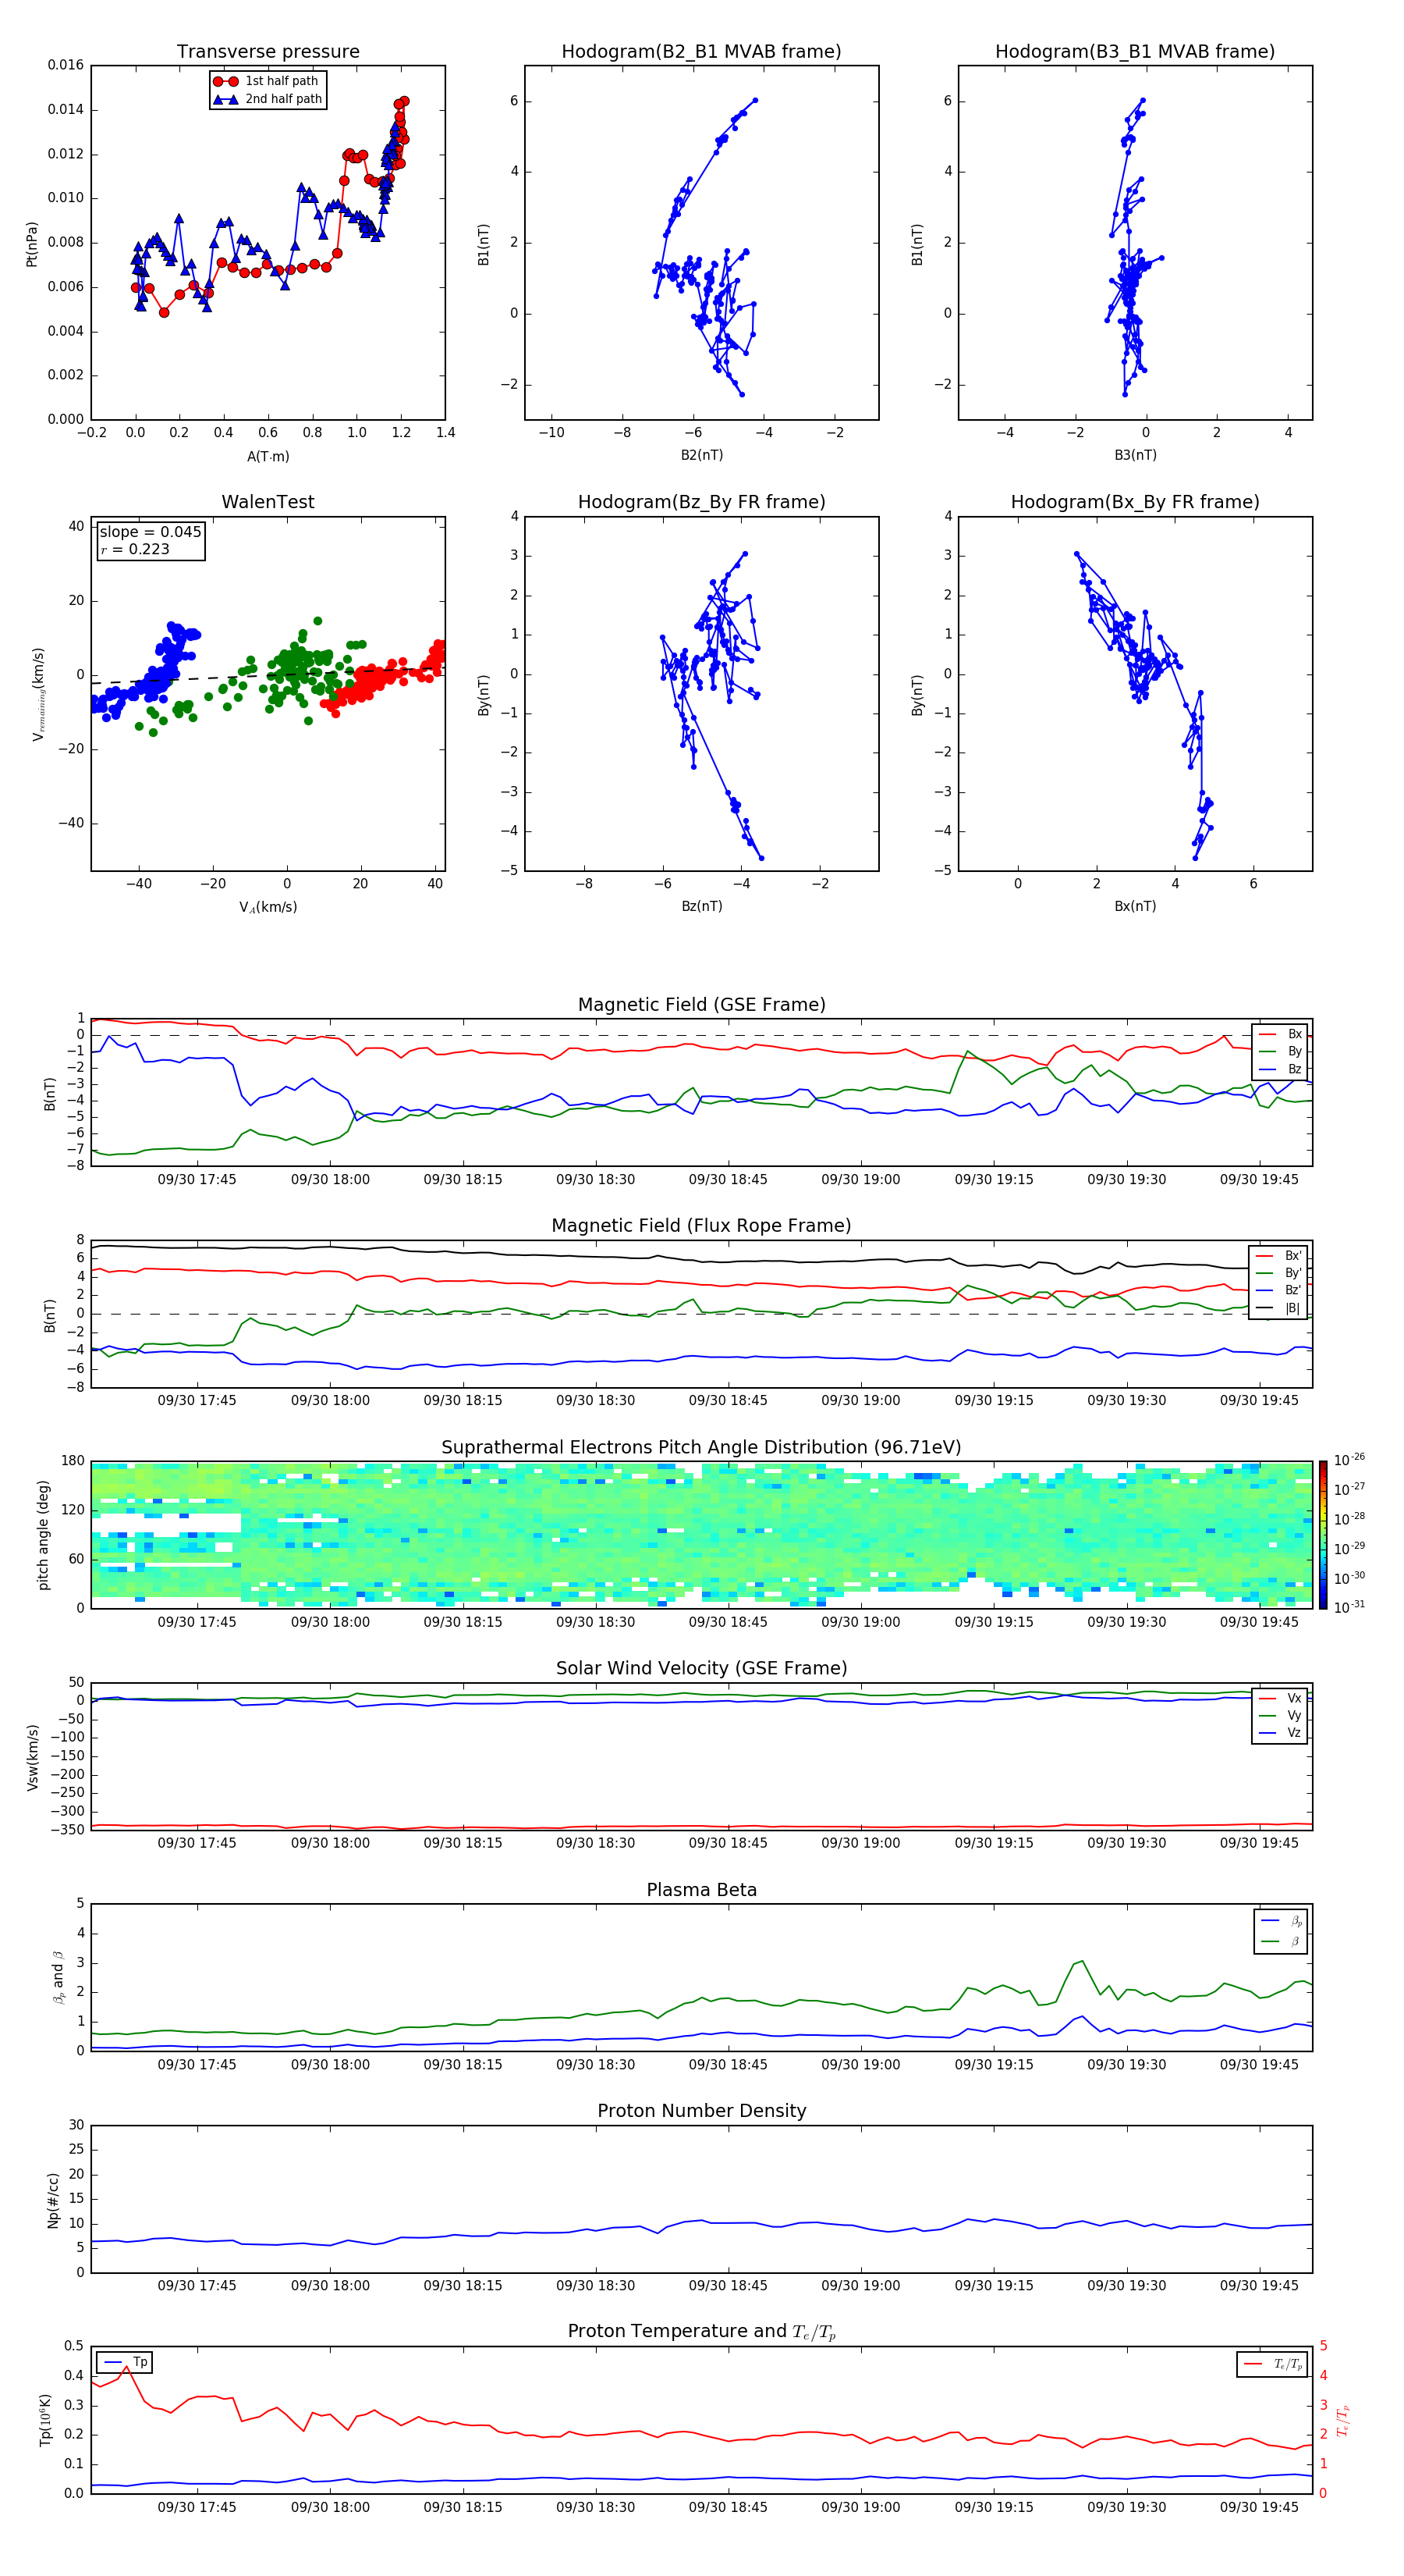The image size is (1404, 2576).
Task: Click the "pitch angle (deg)" y-axis label
Action: tap(43, 1535)
